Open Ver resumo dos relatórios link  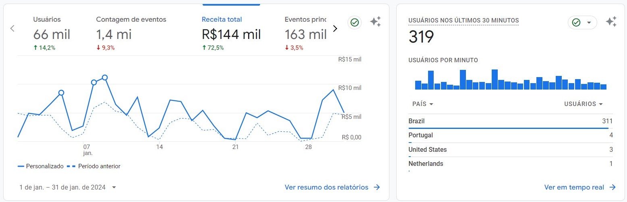(x=326, y=187)
